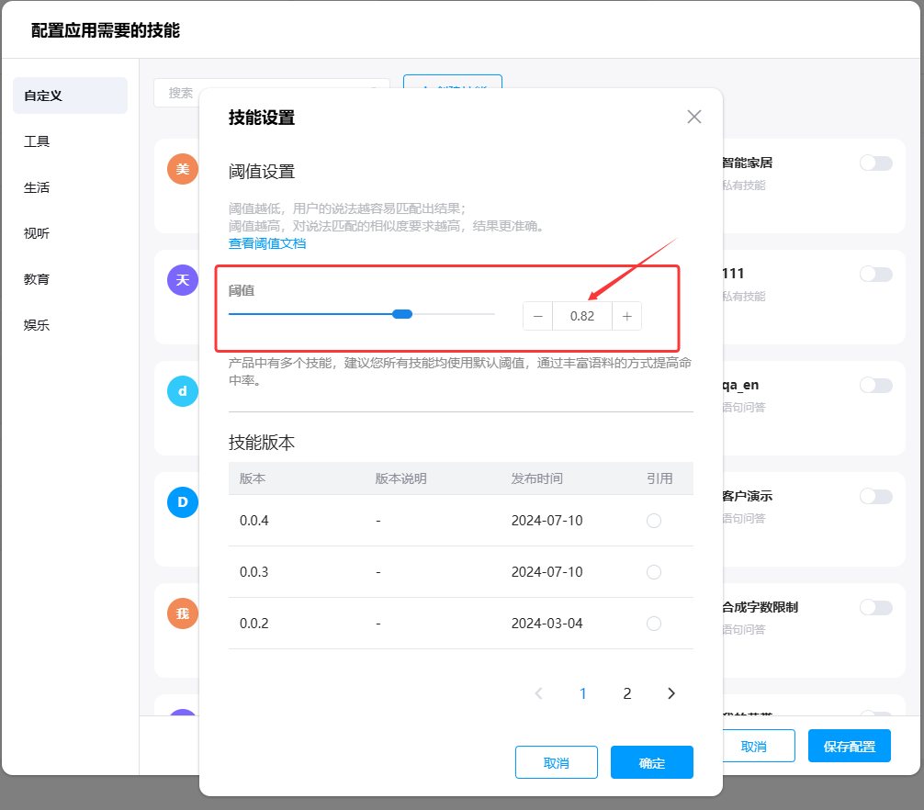Enable the 智能家居 skill toggle
The height and width of the screenshot is (810, 924).
coord(875,163)
